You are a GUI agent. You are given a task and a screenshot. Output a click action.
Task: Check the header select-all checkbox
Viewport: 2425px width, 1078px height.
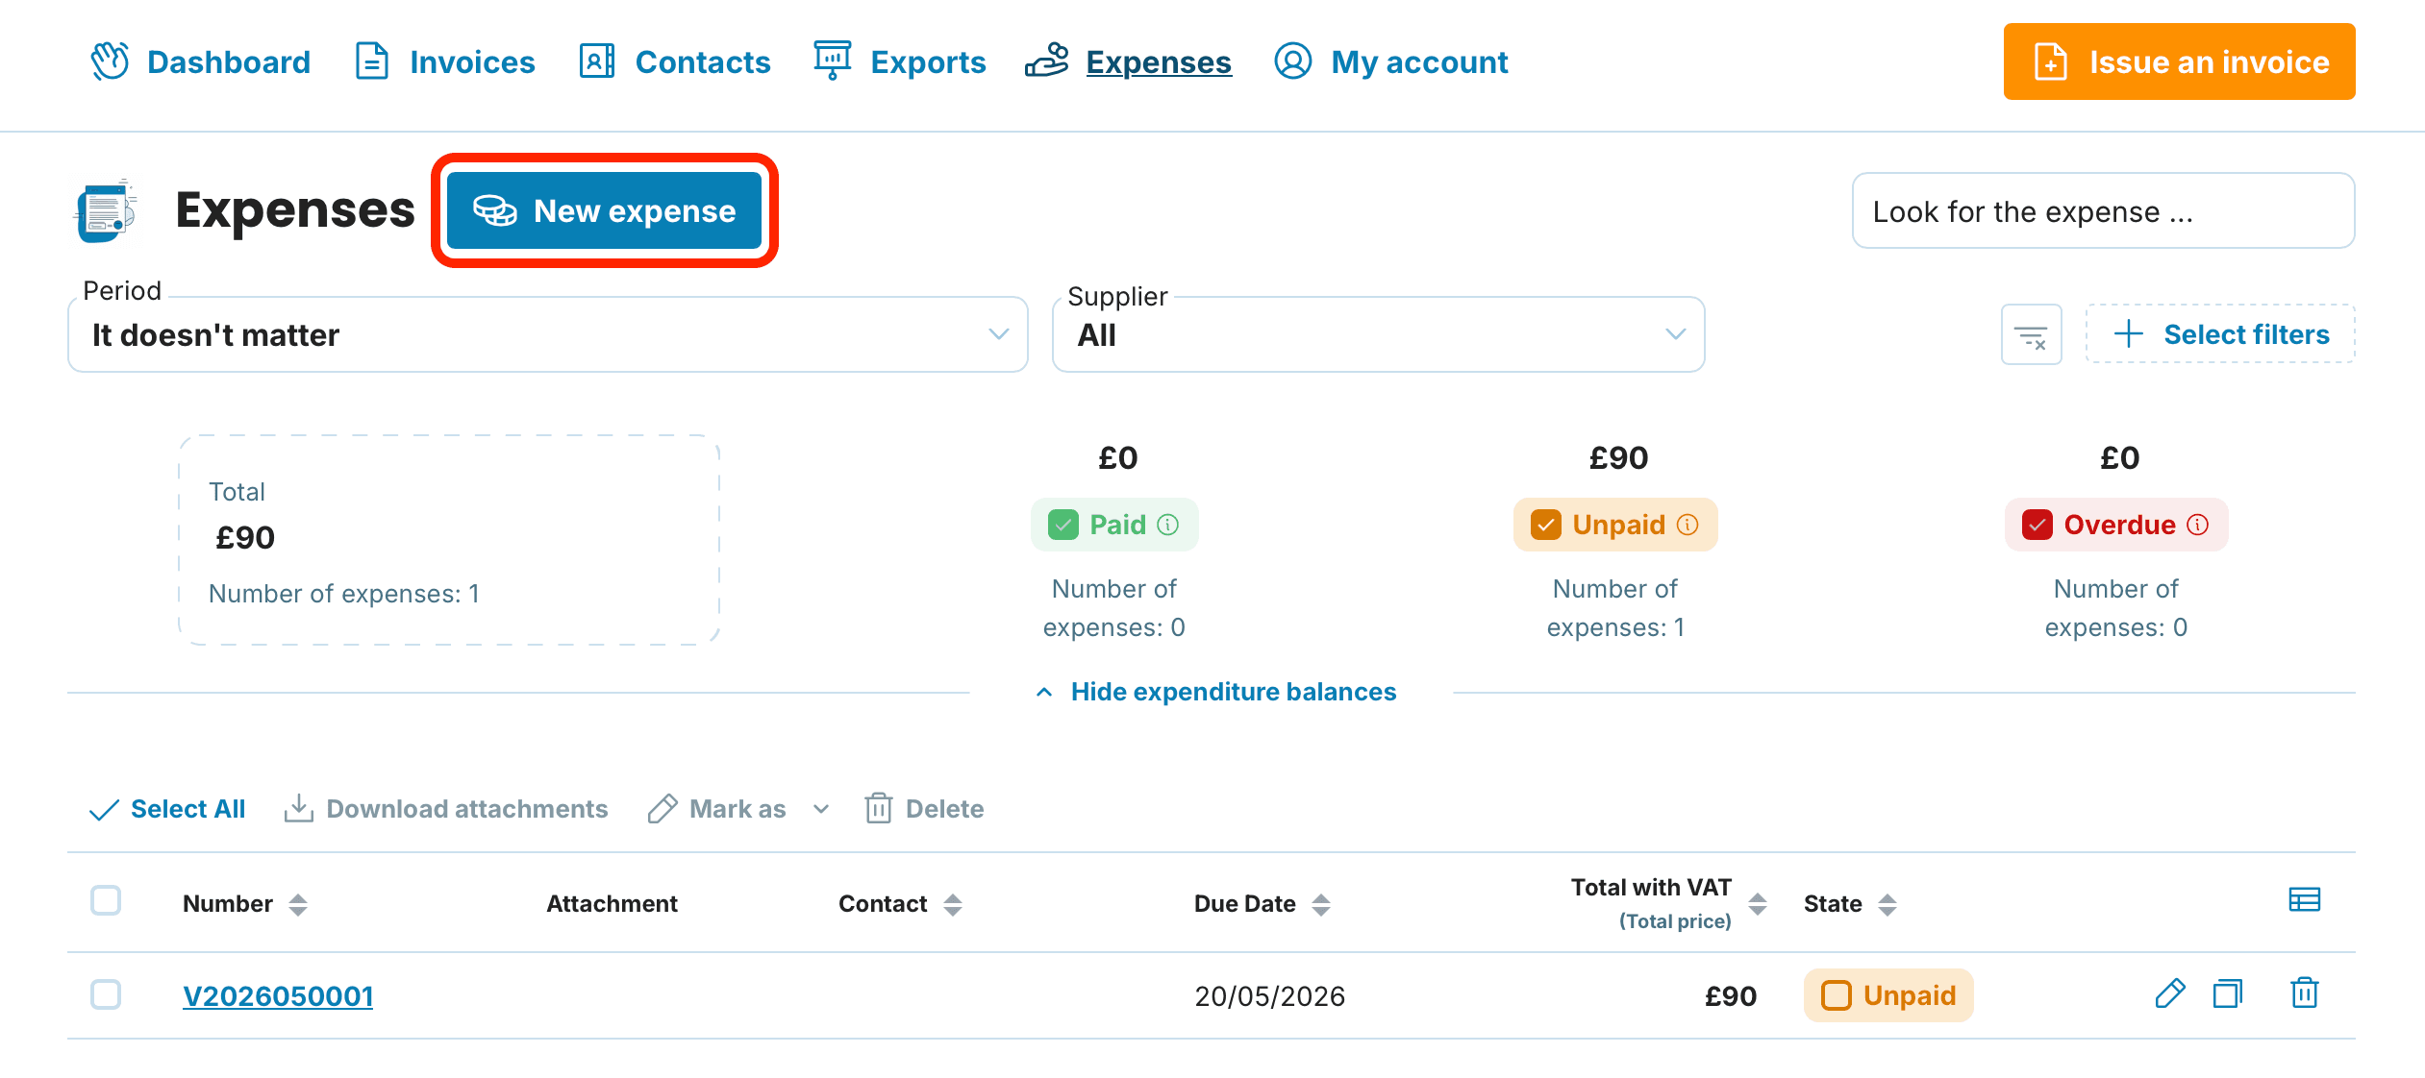click(x=106, y=901)
